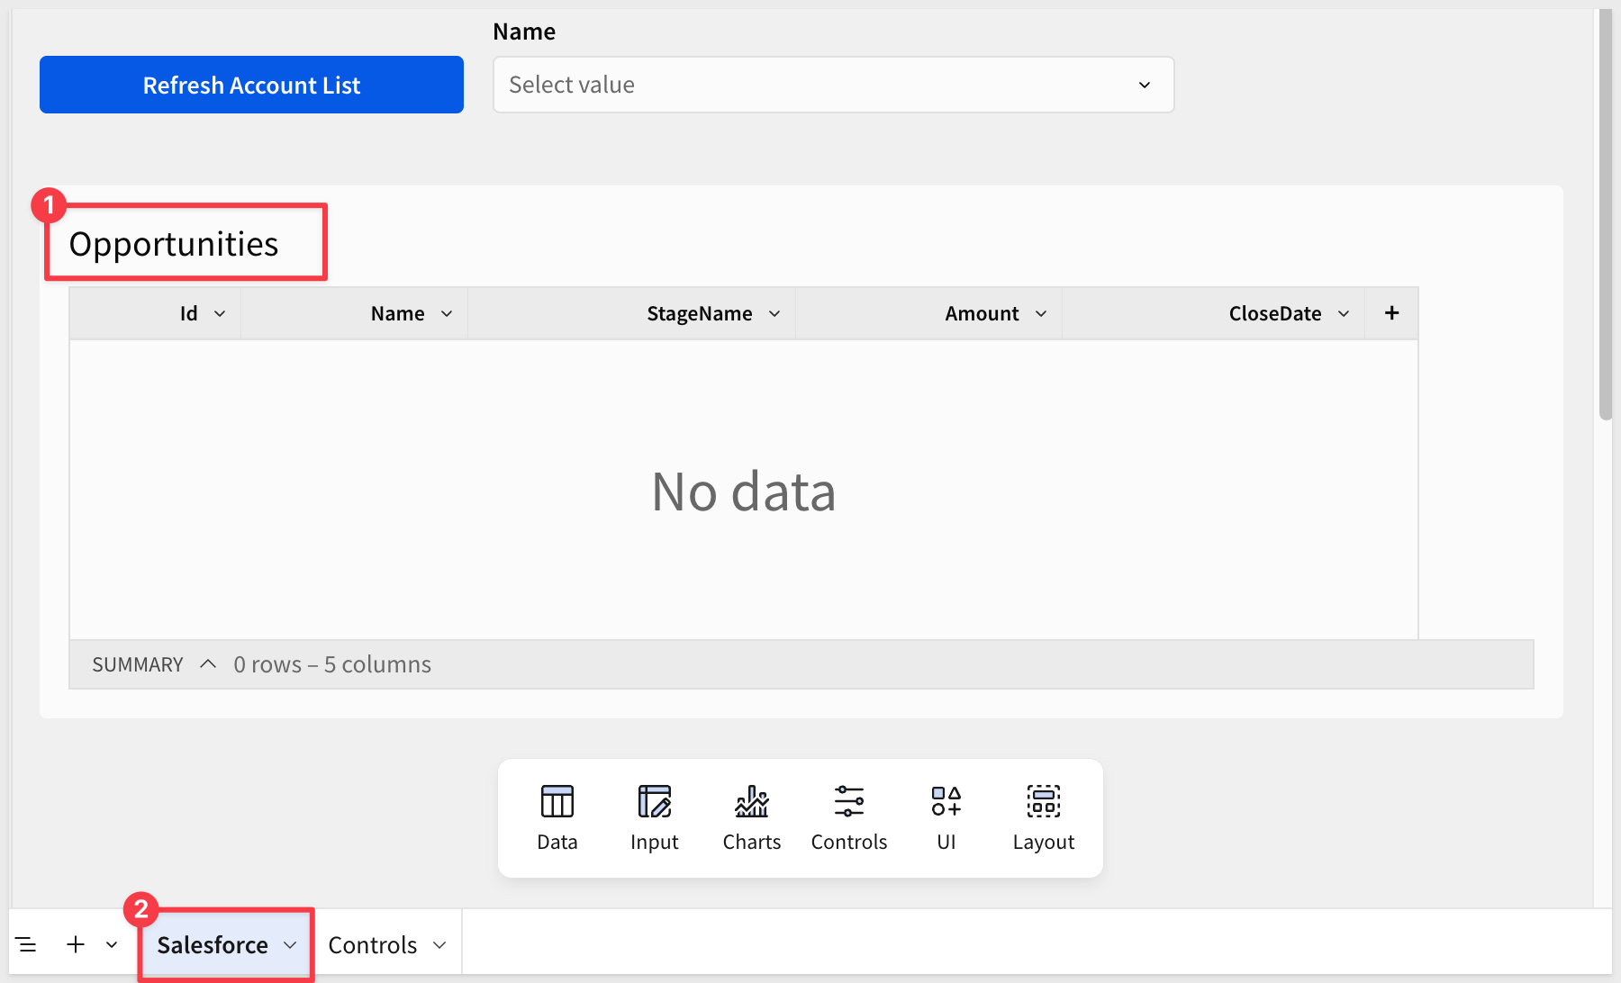Click the plus icon to add a page

[x=76, y=944]
